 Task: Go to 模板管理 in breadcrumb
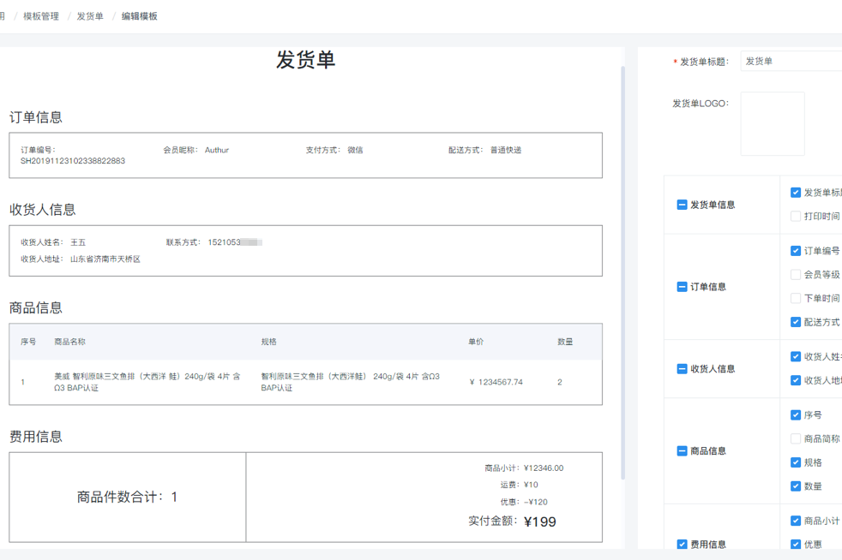pyautogui.click(x=41, y=16)
